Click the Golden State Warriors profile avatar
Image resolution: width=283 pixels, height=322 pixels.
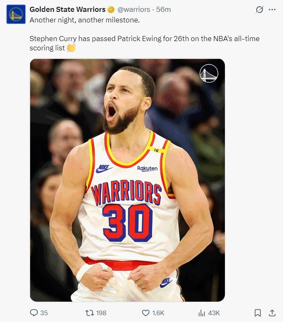pyautogui.click(x=16, y=14)
